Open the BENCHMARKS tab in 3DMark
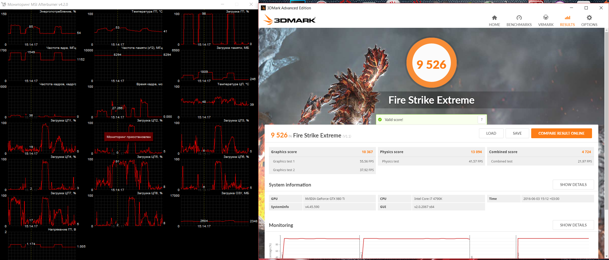 tap(519, 21)
